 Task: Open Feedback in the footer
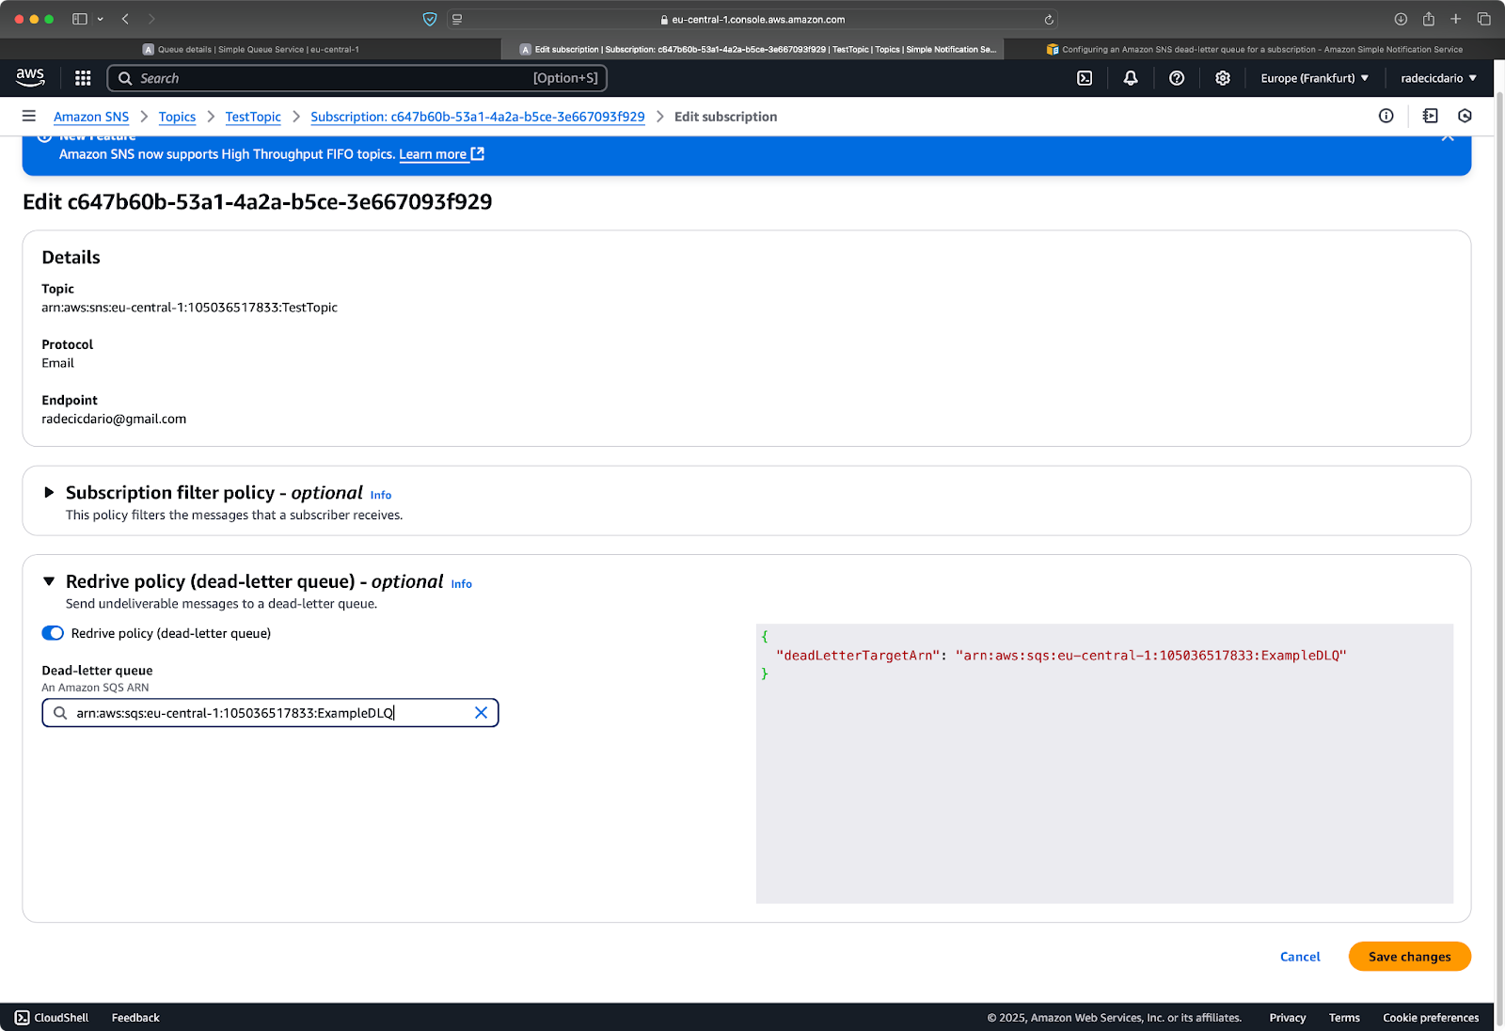pos(135,1018)
